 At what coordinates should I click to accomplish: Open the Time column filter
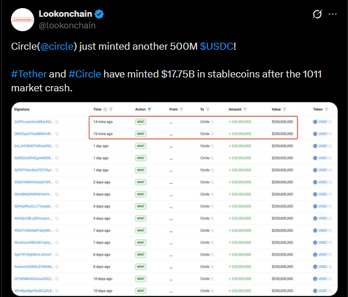(x=111, y=109)
